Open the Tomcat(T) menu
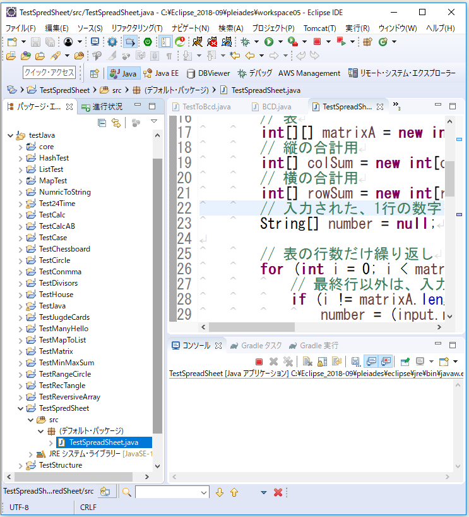Image resolution: width=469 pixels, height=517 pixels. pos(320,28)
